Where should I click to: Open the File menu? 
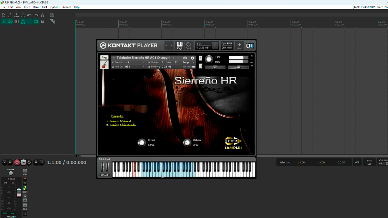tap(3, 7)
